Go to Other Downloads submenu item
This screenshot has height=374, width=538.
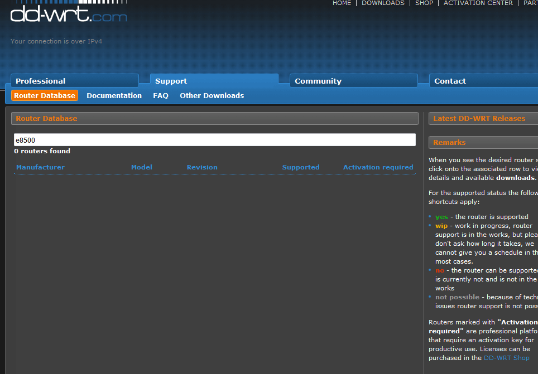coord(212,96)
